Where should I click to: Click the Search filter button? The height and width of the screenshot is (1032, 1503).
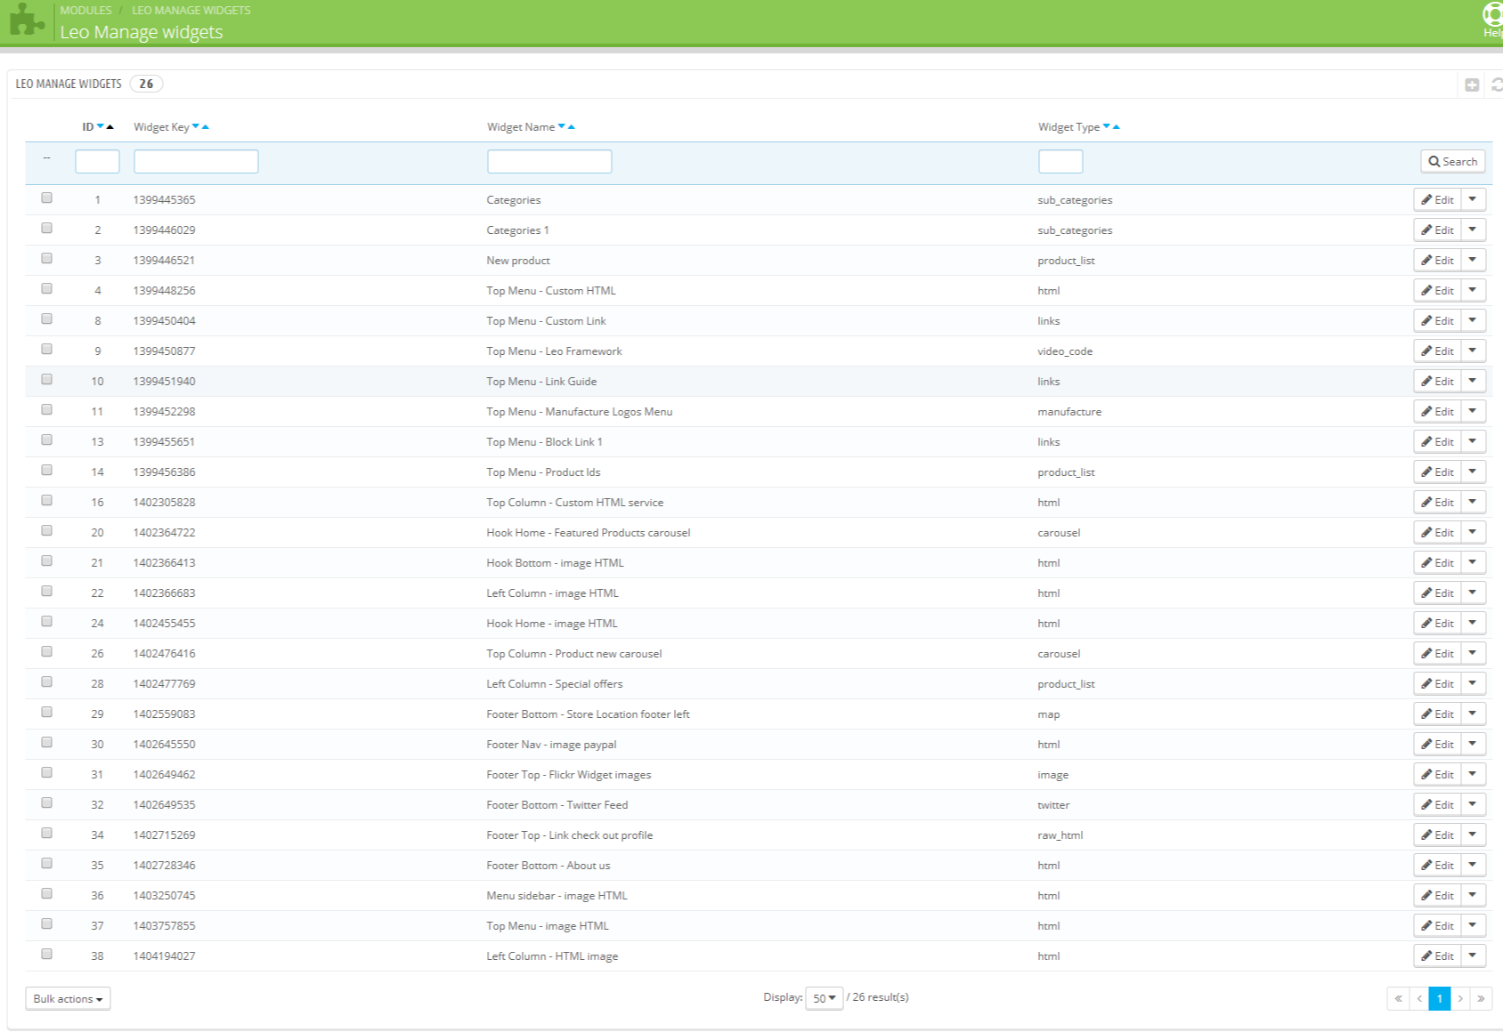tap(1452, 161)
